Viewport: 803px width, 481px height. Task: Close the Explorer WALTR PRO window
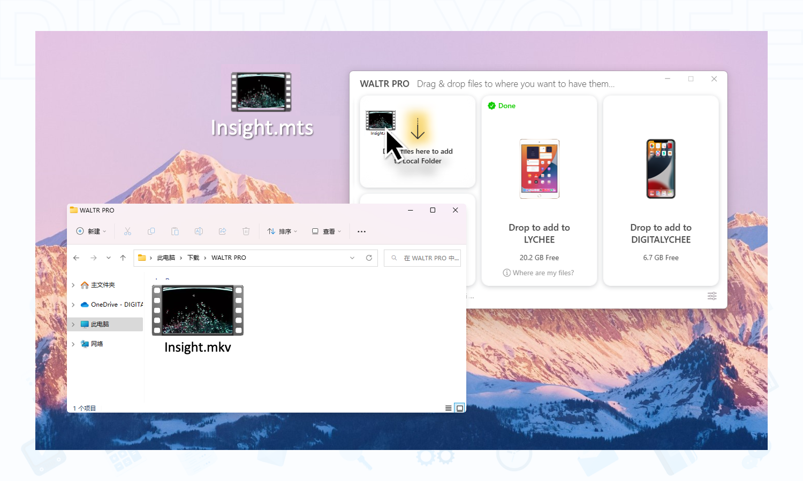coord(455,210)
